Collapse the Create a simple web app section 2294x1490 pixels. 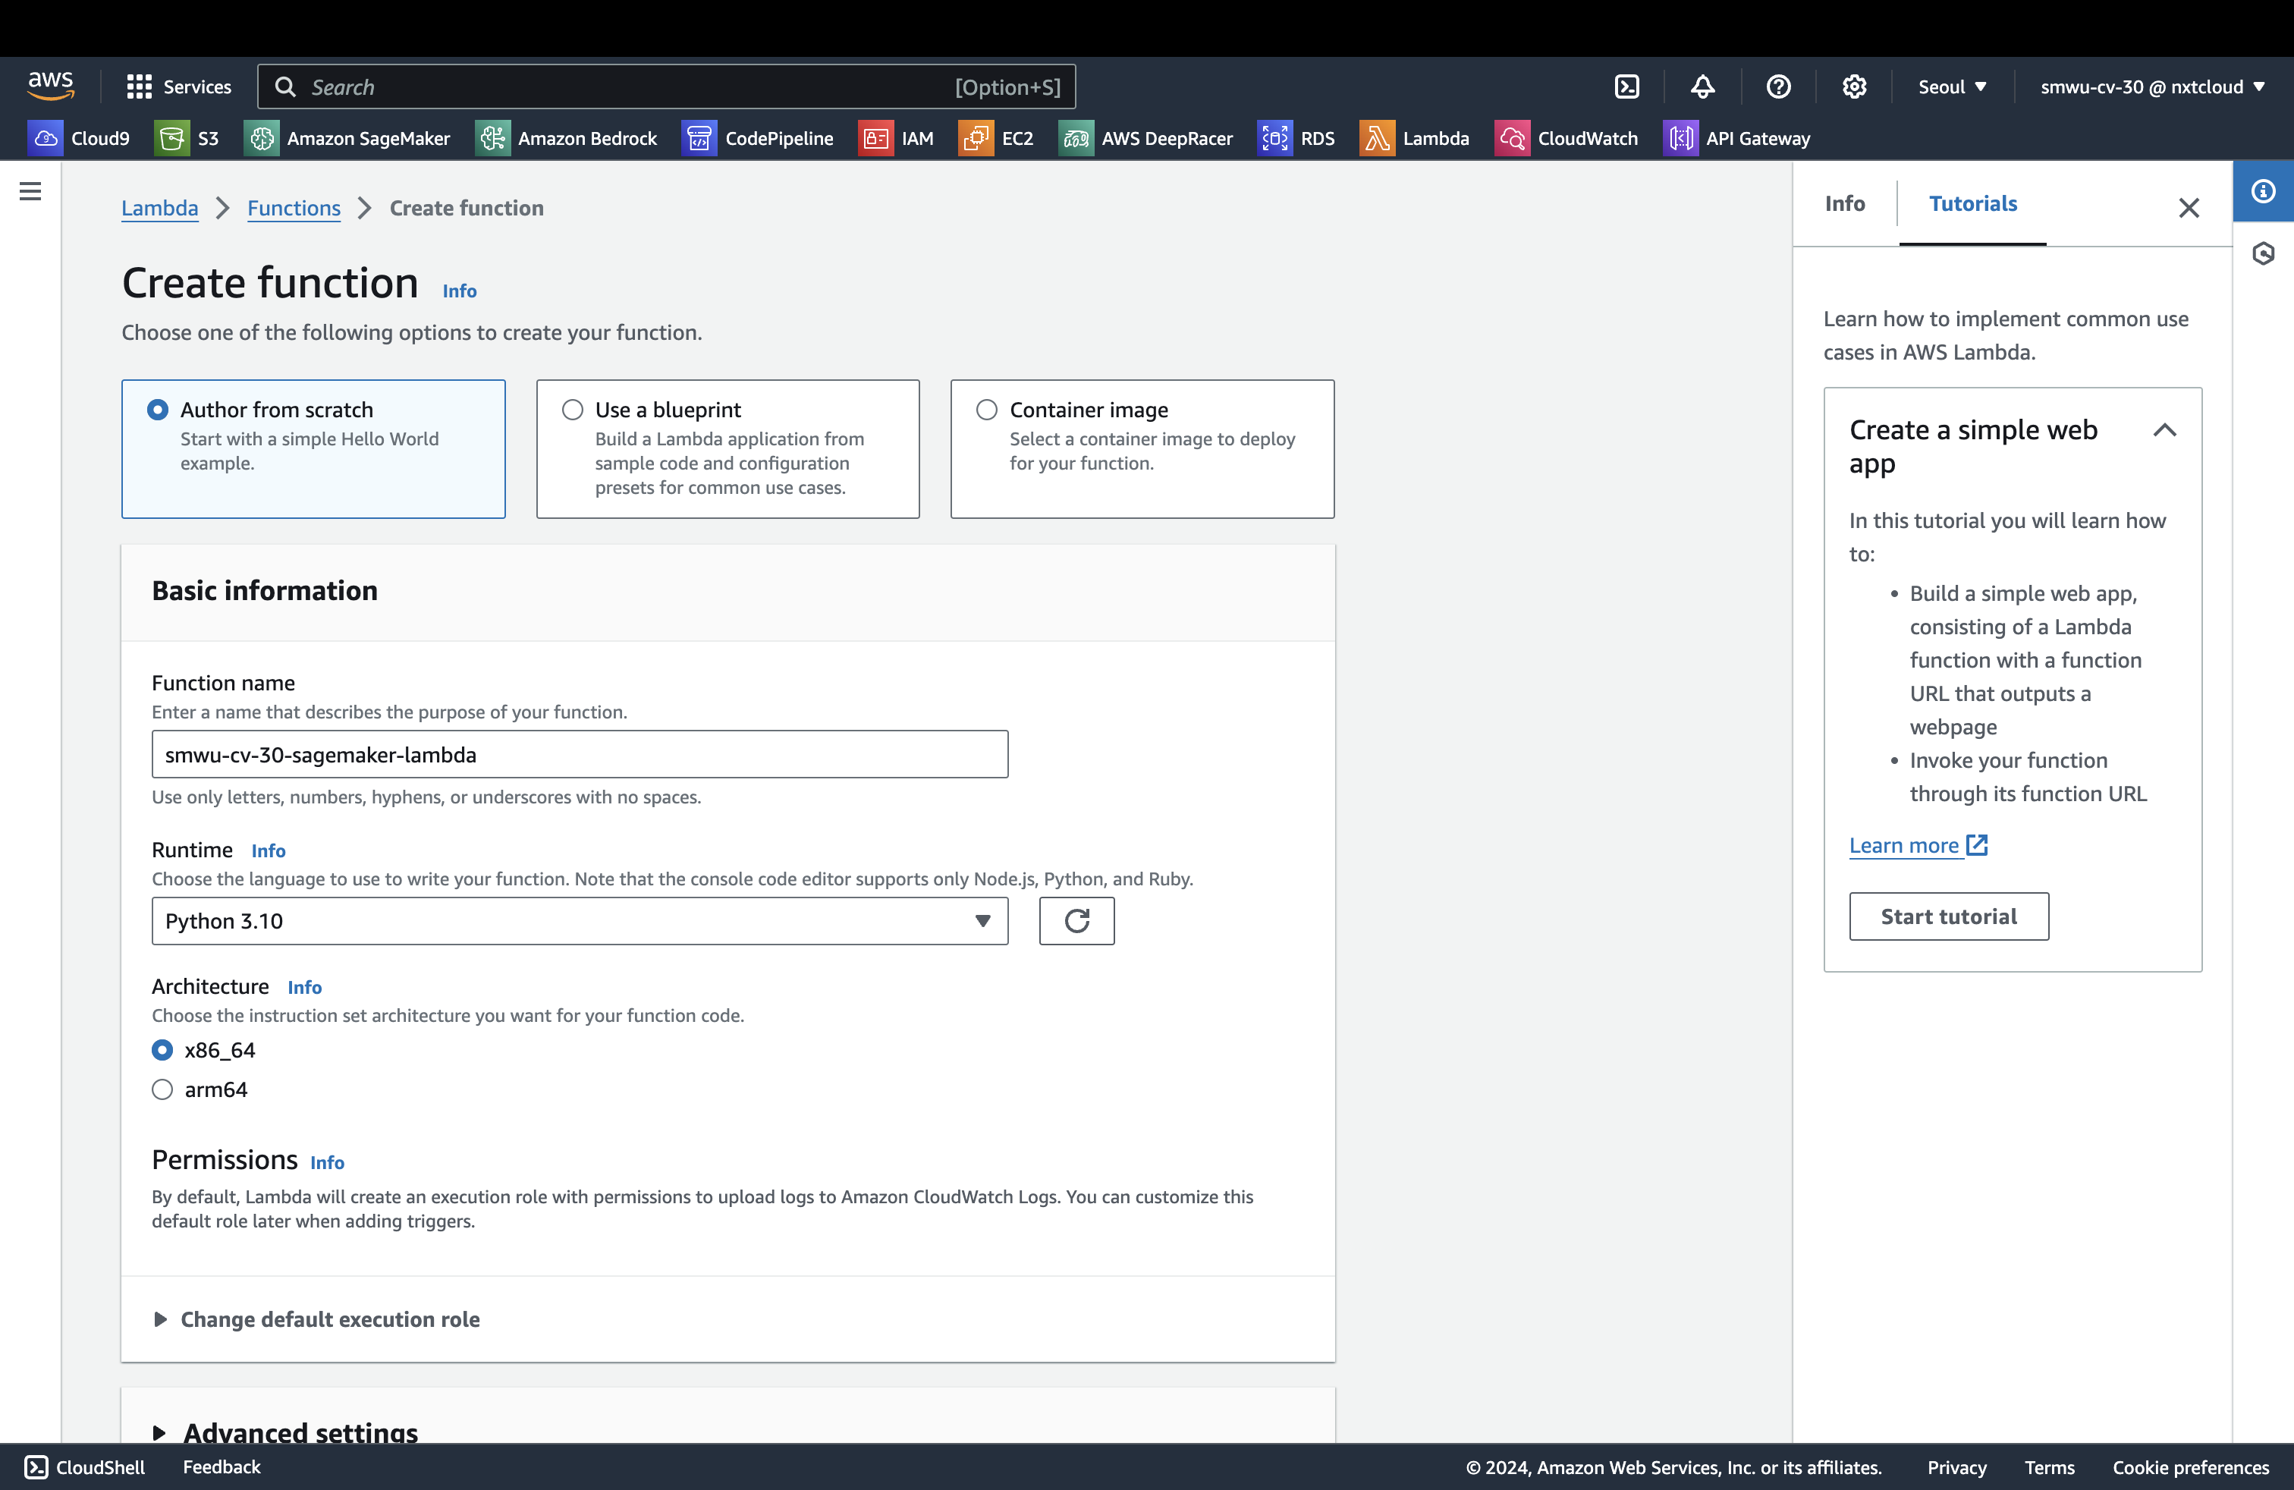point(2164,430)
